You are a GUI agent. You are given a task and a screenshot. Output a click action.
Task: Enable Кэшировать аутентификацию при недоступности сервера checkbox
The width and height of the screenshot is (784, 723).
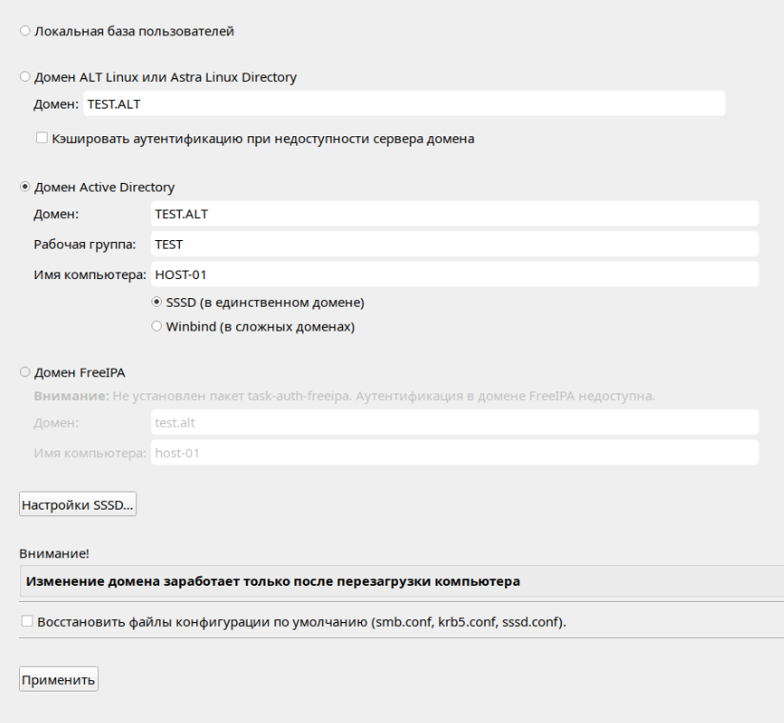[42, 138]
